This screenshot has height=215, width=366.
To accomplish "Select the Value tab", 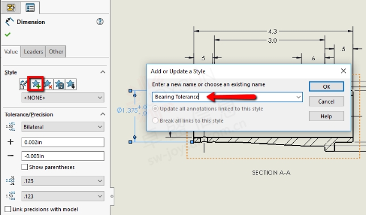I will point(11,52).
